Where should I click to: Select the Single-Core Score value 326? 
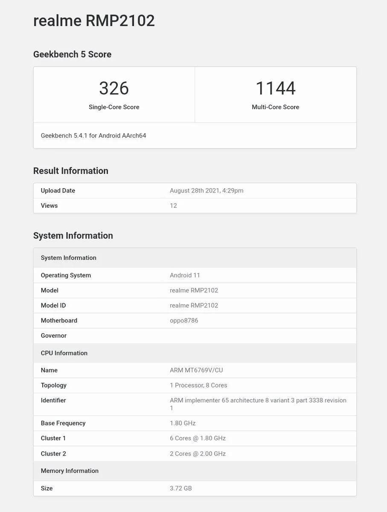click(113, 88)
